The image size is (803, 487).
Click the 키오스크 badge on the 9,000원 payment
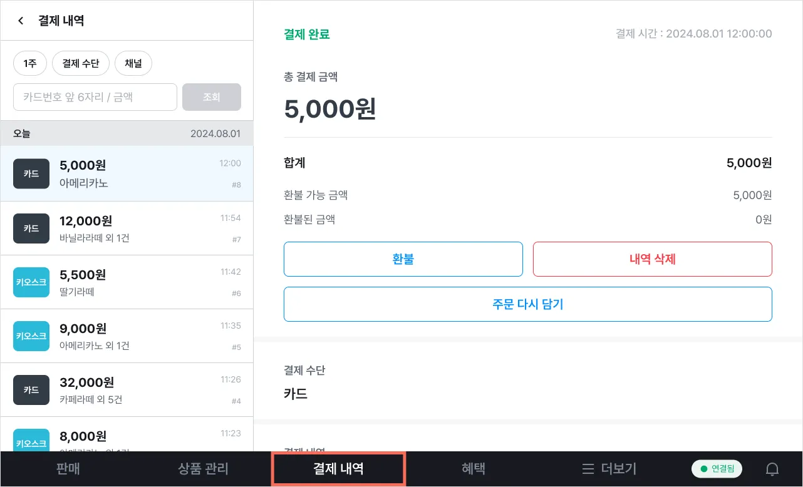point(31,336)
